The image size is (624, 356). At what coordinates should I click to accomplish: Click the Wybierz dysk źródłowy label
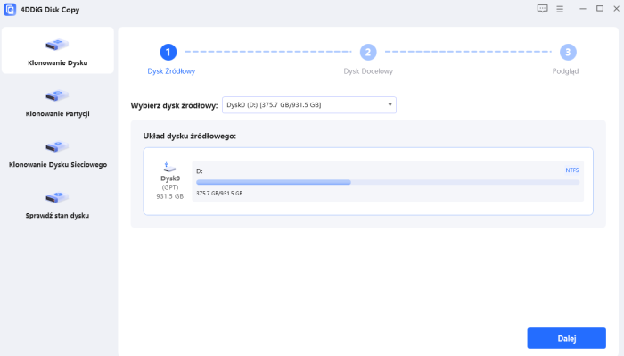(174, 105)
